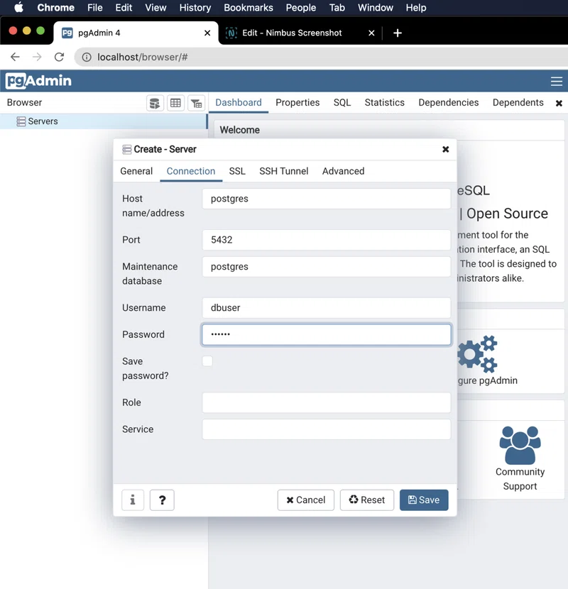Switch to the Advanced tab

click(343, 171)
